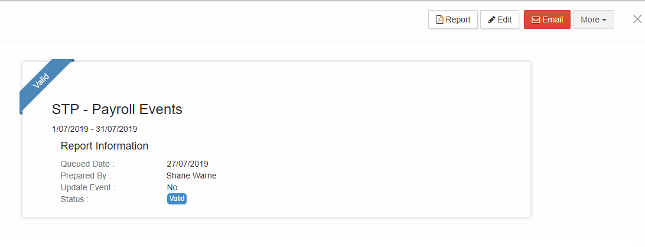645x247 pixels.
Task: Click the 1/07/2019 - 31/07/2019 date range
Action: pyautogui.click(x=95, y=129)
